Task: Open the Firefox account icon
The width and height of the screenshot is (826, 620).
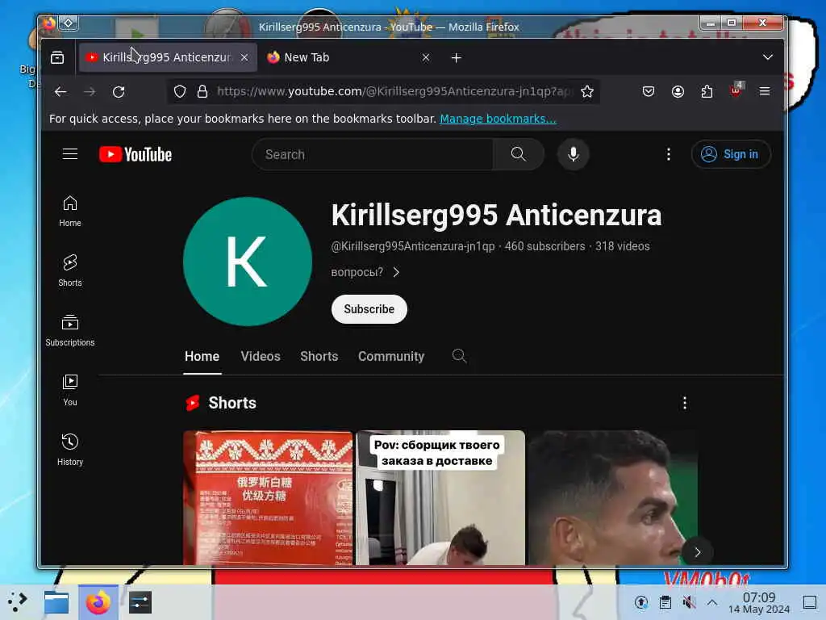Action: click(678, 92)
